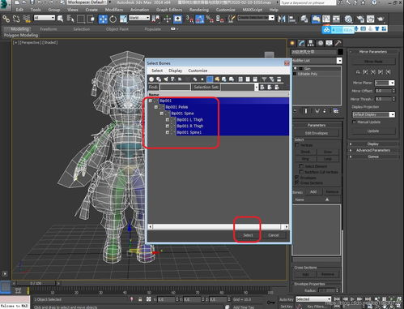Click Configure Modifier Sets icon
This screenshot has width=404, height=309.
coord(336,111)
